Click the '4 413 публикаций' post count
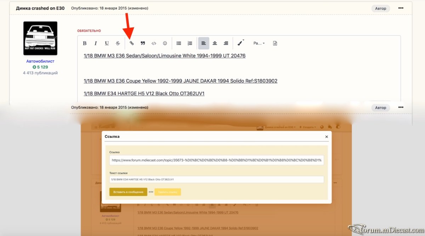This screenshot has height=236, width=425. click(x=40, y=73)
